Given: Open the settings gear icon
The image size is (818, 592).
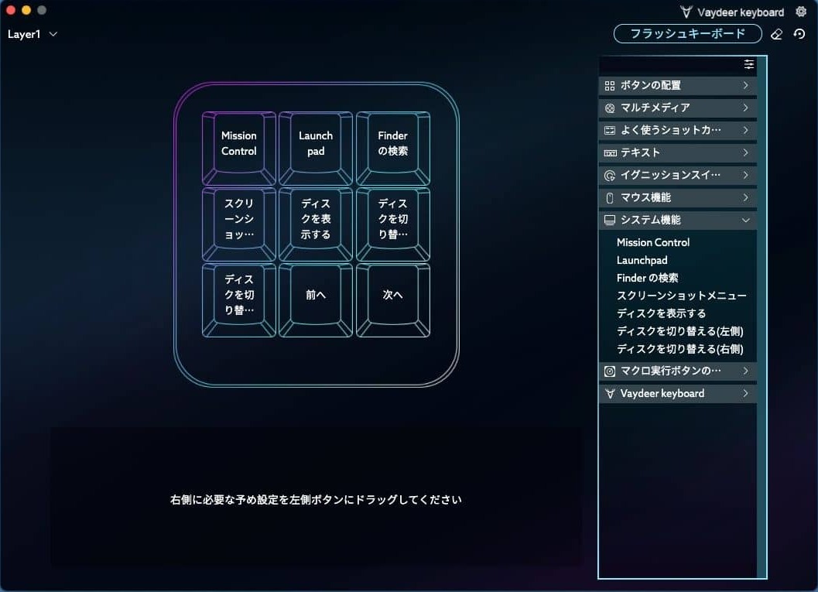Looking at the screenshot, I should pyautogui.click(x=801, y=12).
